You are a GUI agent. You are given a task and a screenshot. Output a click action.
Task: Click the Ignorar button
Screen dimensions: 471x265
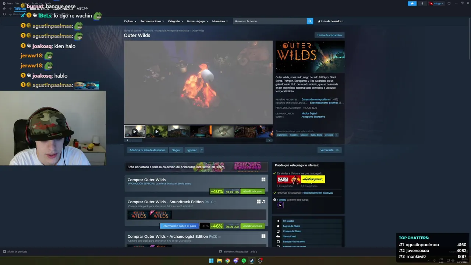[x=192, y=150]
